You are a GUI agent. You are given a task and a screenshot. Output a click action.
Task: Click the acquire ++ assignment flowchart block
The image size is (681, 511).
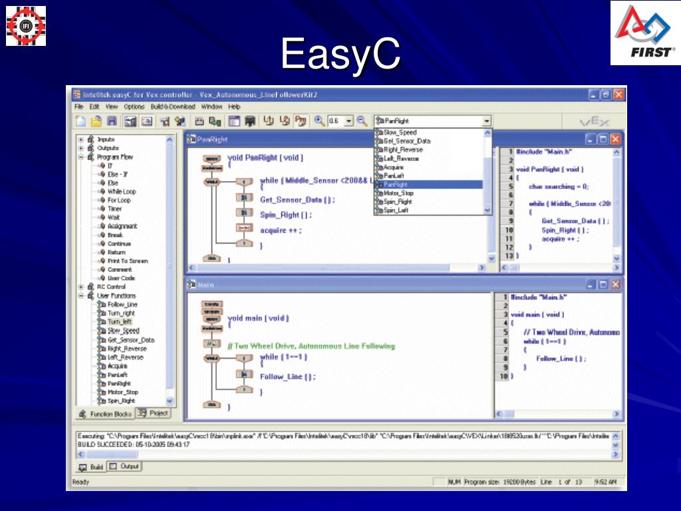pyautogui.click(x=244, y=228)
